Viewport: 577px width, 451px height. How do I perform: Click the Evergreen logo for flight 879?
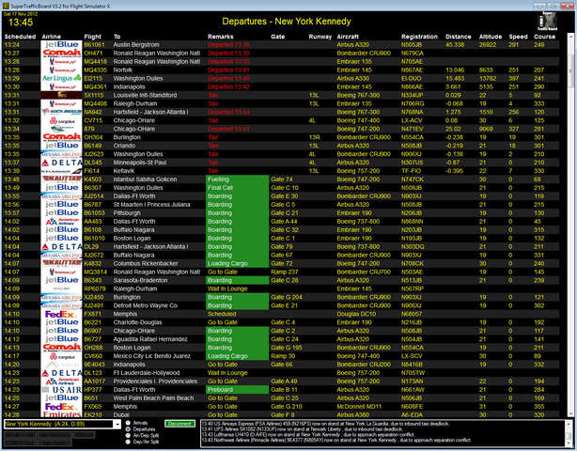tap(61, 129)
